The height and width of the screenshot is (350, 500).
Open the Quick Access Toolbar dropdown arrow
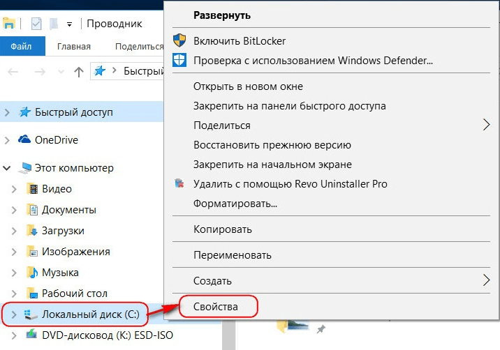[x=70, y=24]
